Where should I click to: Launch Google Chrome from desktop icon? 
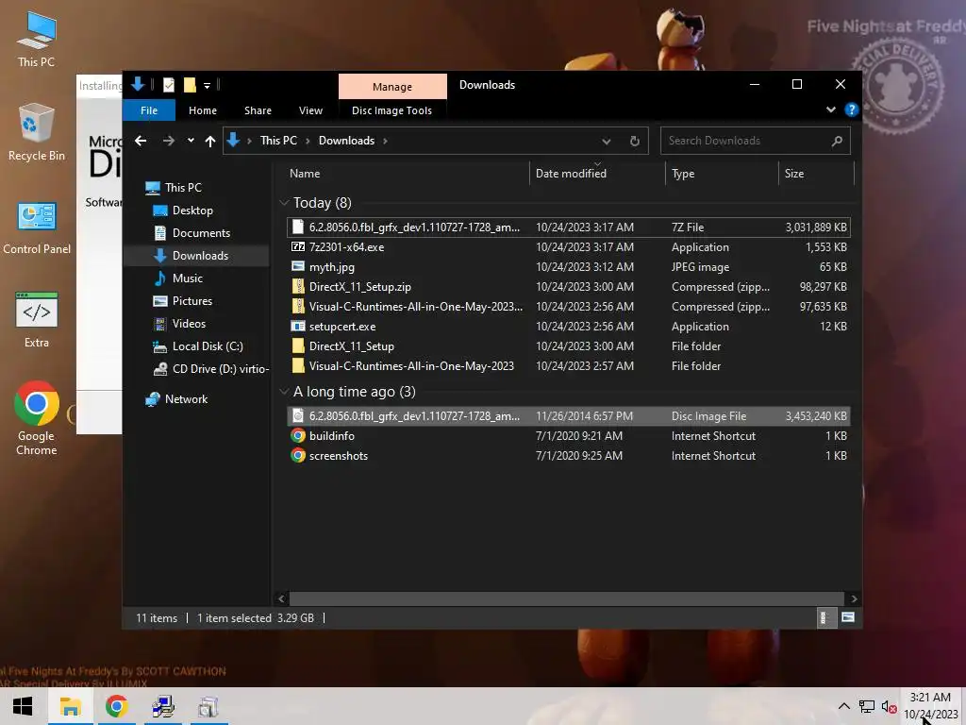(37, 419)
